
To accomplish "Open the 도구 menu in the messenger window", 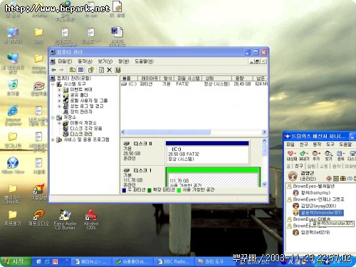I will 330,145.
